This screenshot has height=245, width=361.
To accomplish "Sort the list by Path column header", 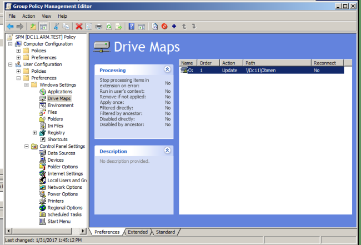I will point(277,63).
